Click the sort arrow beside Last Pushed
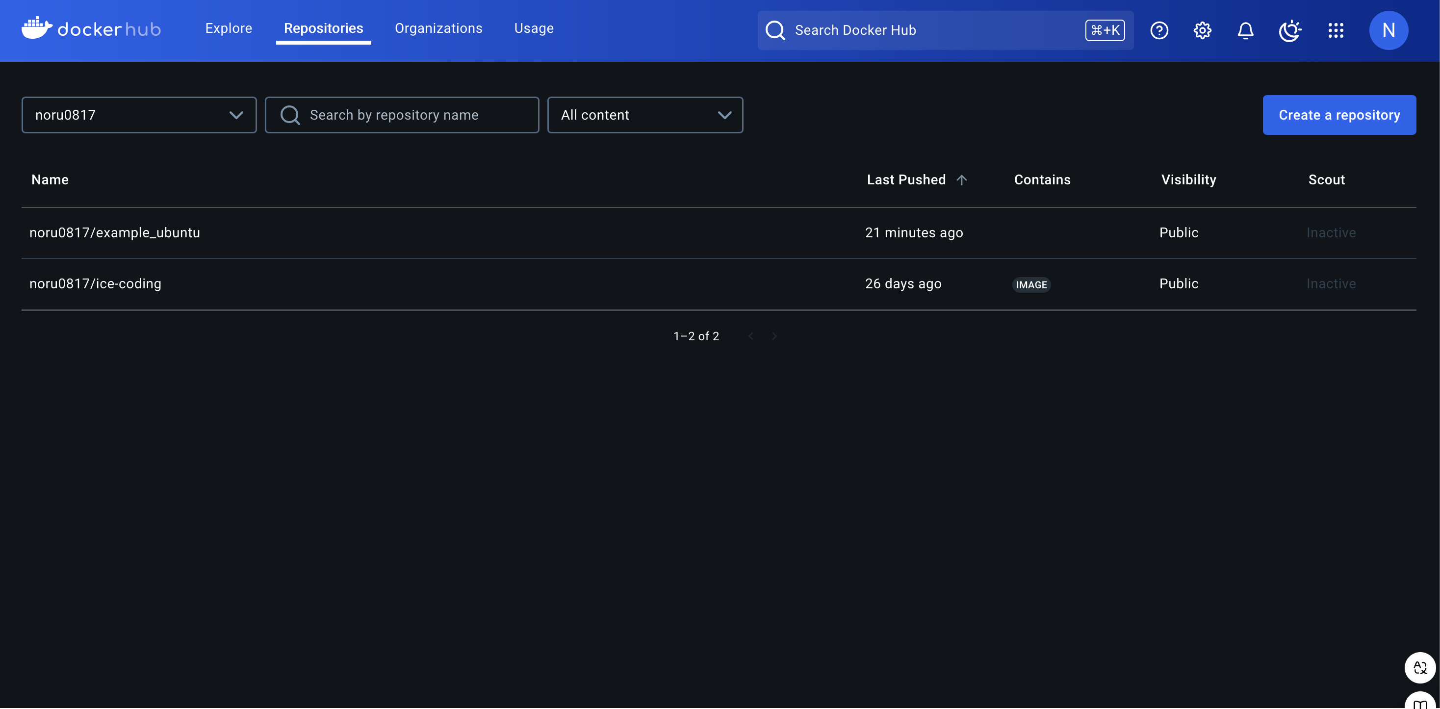Image resolution: width=1440 pixels, height=709 pixels. coord(961,180)
